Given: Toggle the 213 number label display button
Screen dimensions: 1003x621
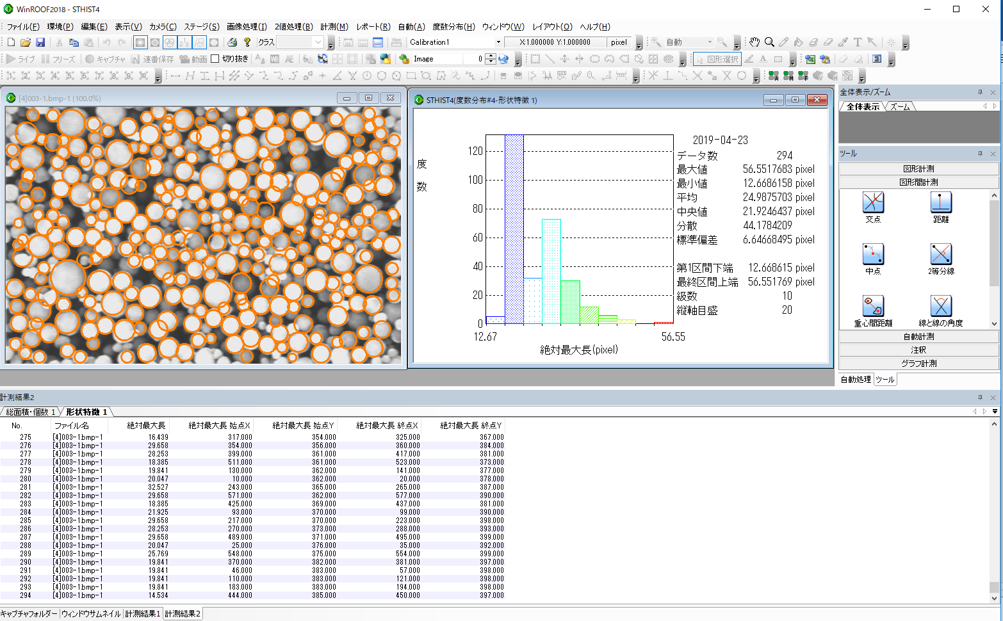Looking at the screenshot, I should click(184, 42).
